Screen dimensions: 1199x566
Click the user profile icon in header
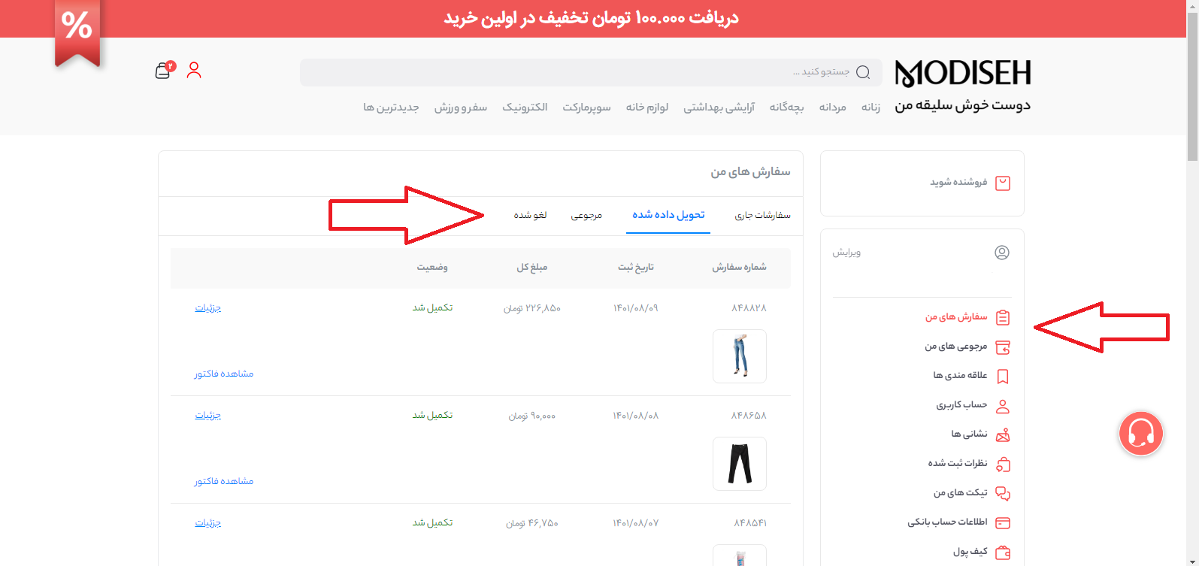click(194, 71)
